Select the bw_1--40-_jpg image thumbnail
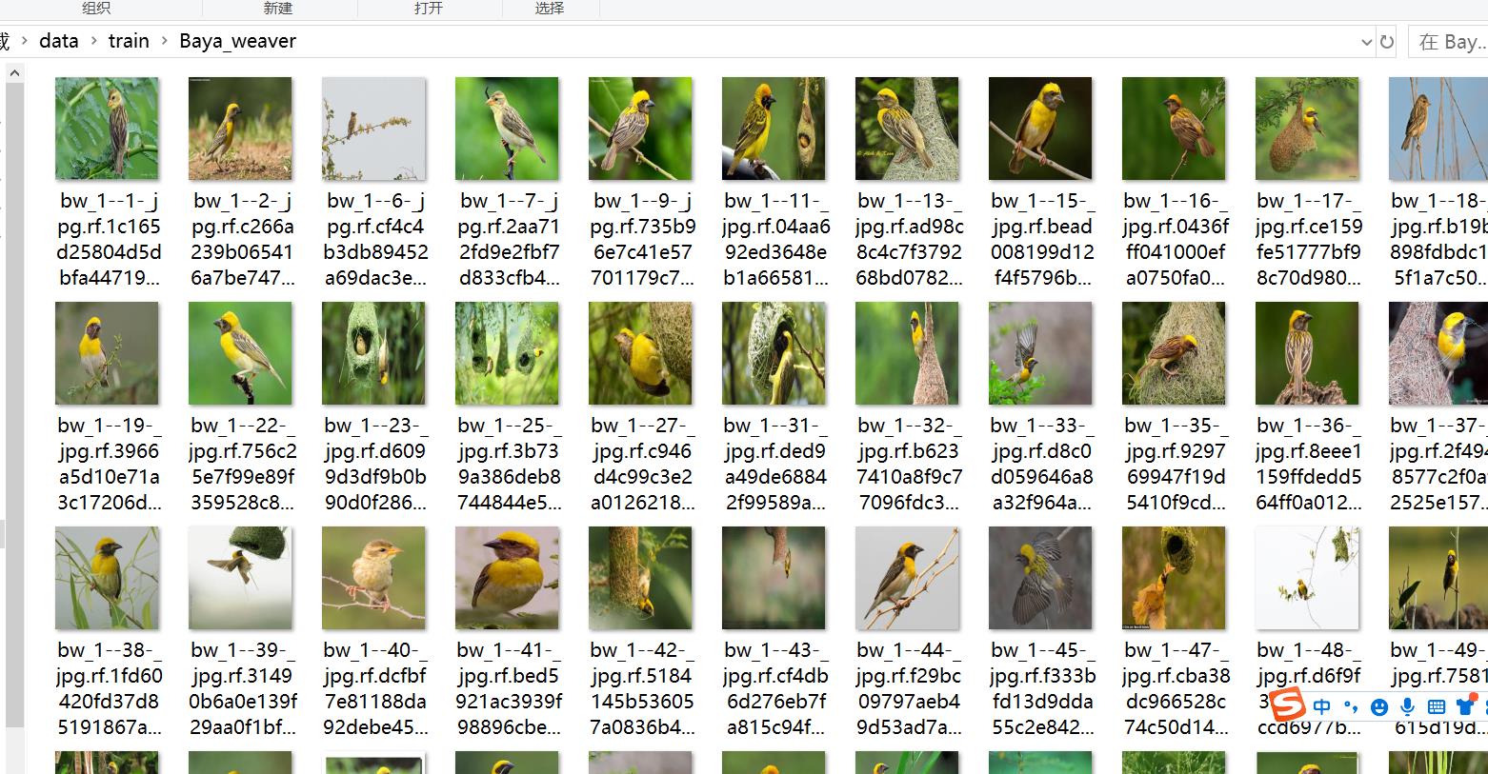This screenshot has height=774, width=1488. coord(373,578)
